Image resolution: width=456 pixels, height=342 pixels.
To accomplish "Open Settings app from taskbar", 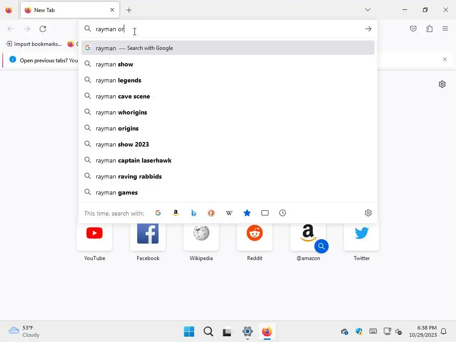I will (x=248, y=331).
